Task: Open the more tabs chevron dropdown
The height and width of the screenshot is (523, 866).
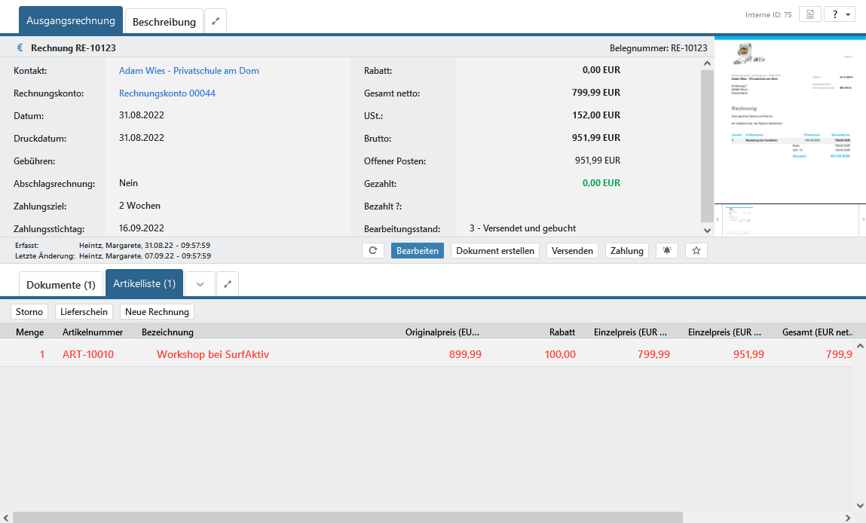Action: click(x=200, y=284)
